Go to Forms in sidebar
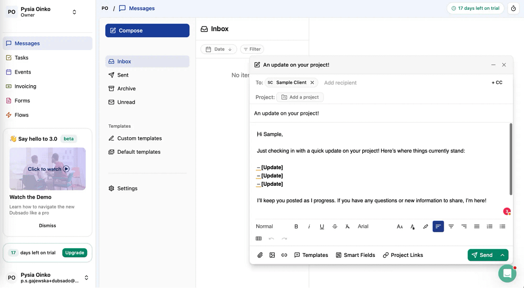 tap(48, 101)
